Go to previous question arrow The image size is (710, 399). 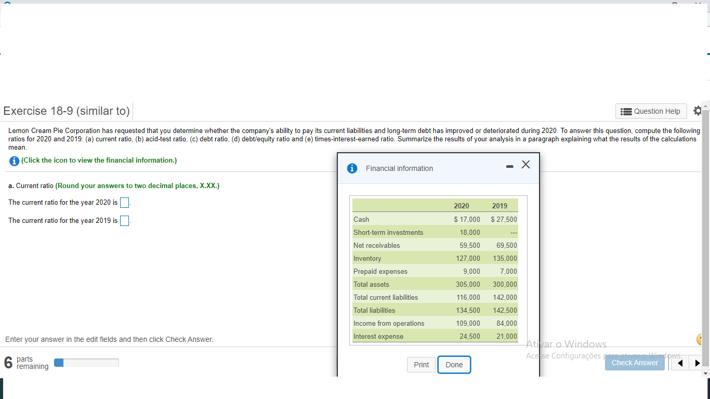[680, 363]
